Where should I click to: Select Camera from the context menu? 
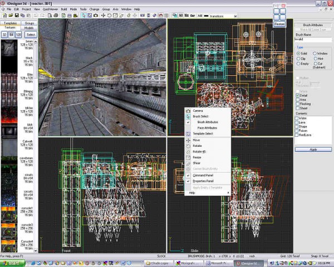(x=198, y=111)
